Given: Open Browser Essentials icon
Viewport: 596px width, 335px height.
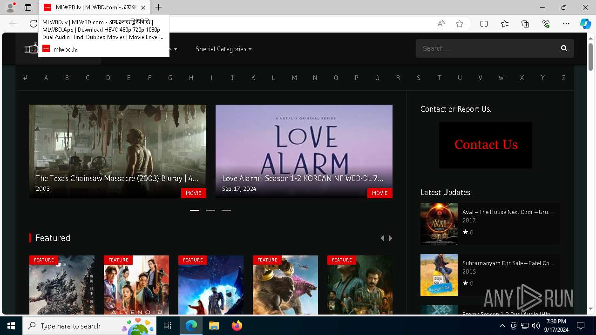Looking at the screenshot, I should click(x=546, y=24).
